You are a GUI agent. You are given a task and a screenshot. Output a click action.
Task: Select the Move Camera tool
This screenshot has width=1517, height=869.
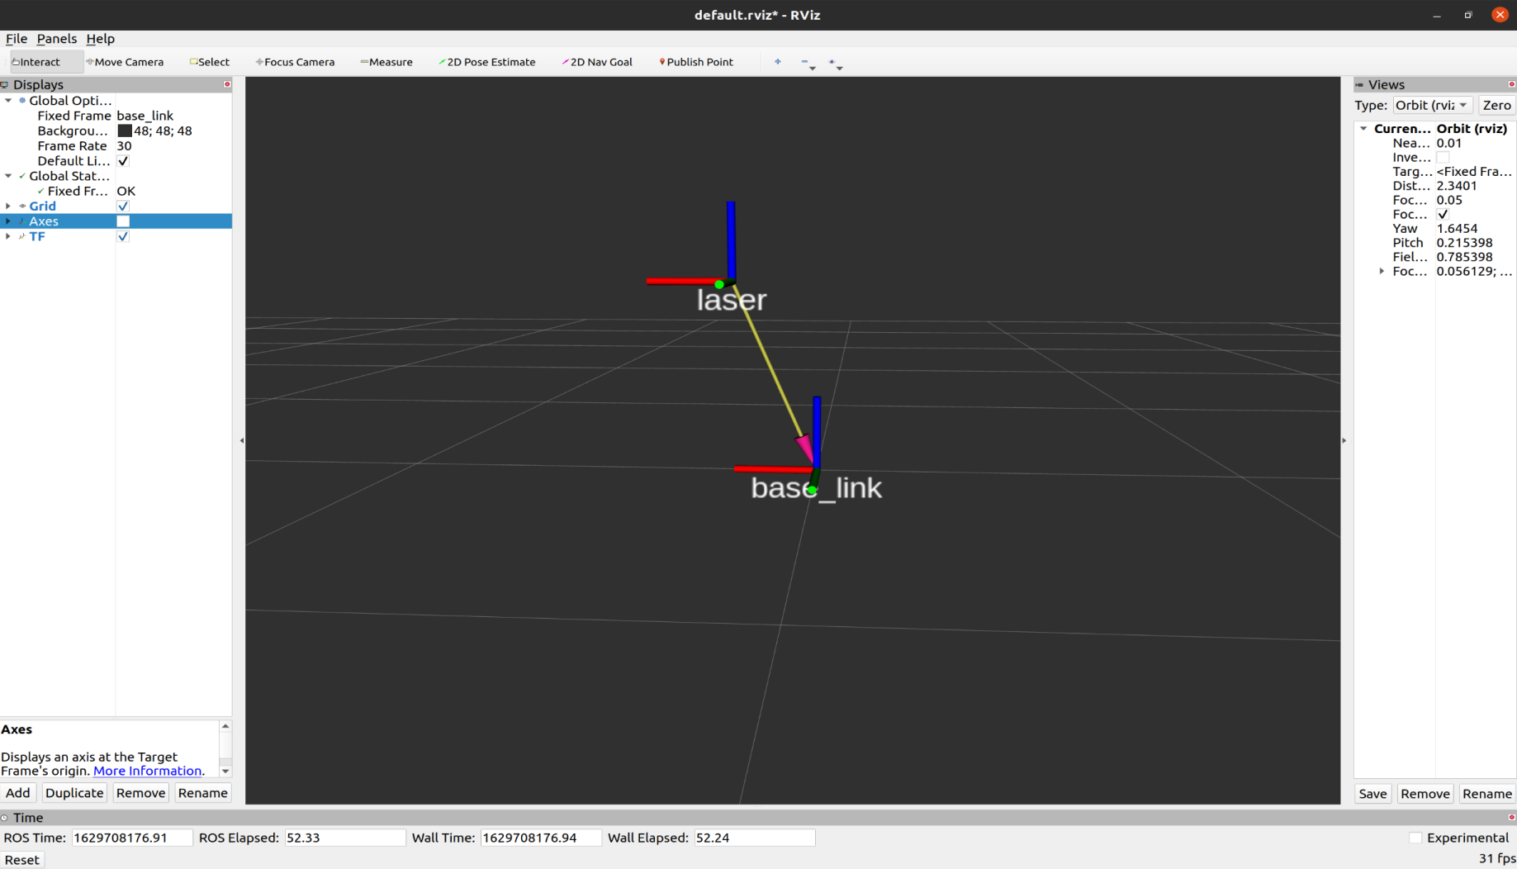click(125, 62)
